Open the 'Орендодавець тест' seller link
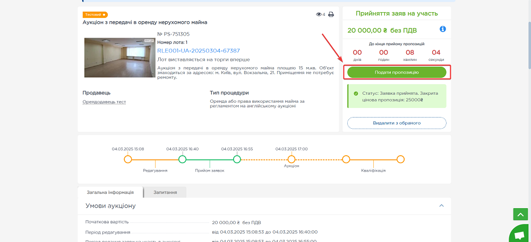Viewport: 531px width, 242px height. 104,102
